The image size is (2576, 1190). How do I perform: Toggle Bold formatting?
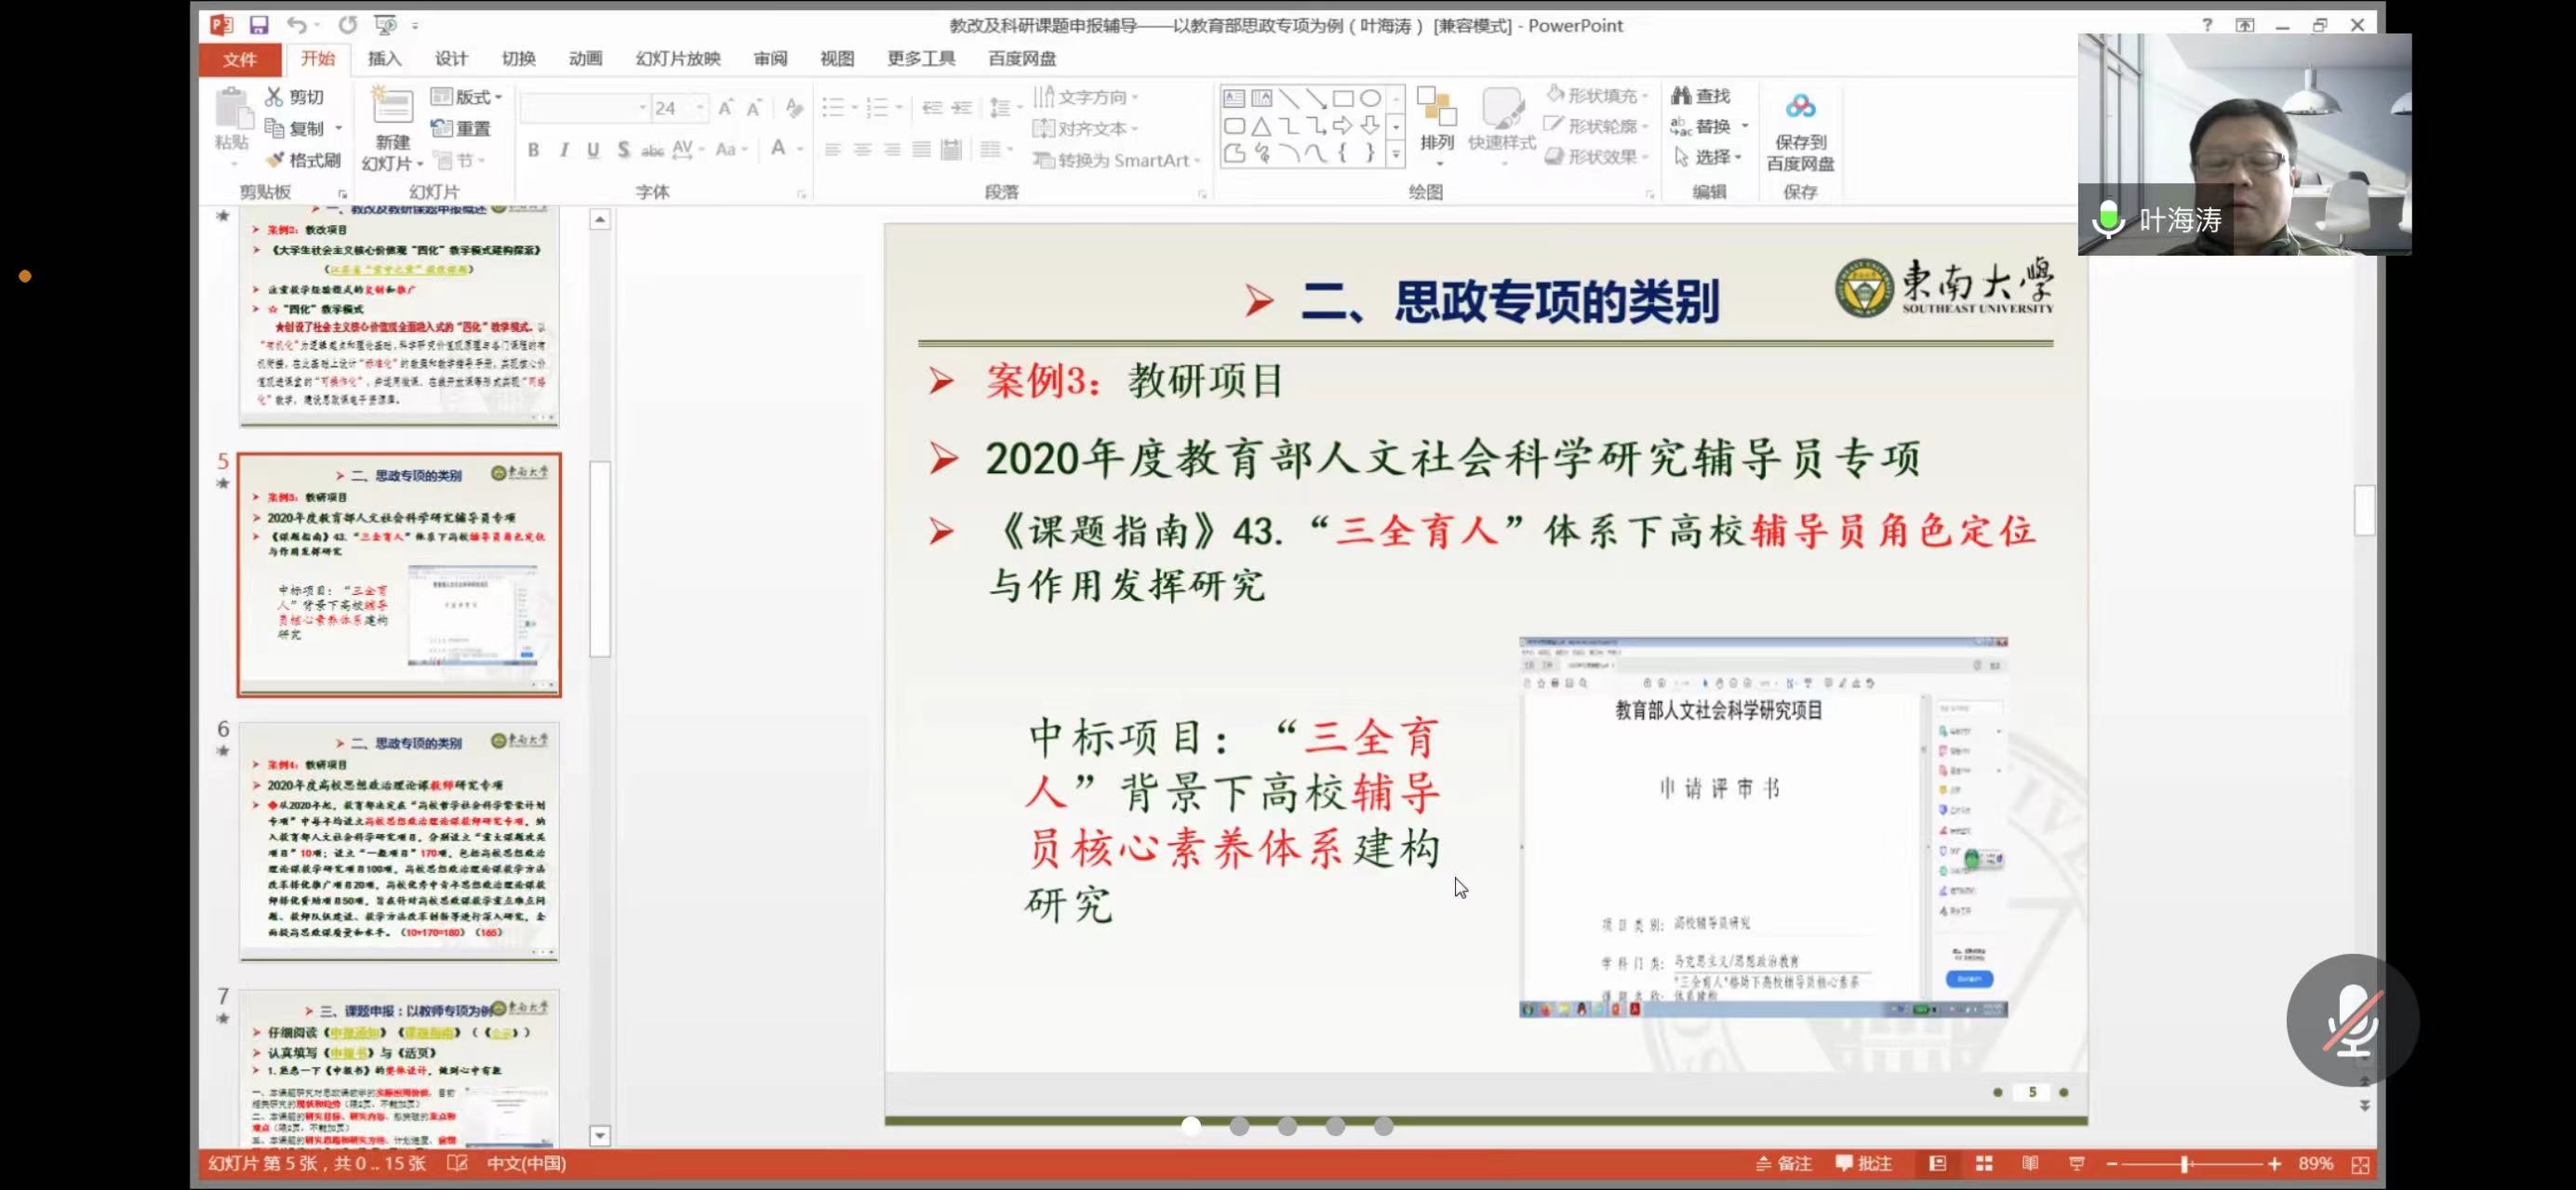point(534,150)
